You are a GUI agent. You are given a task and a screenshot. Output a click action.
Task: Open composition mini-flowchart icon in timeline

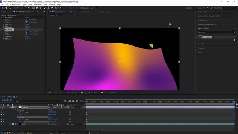(x=65, y=101)
